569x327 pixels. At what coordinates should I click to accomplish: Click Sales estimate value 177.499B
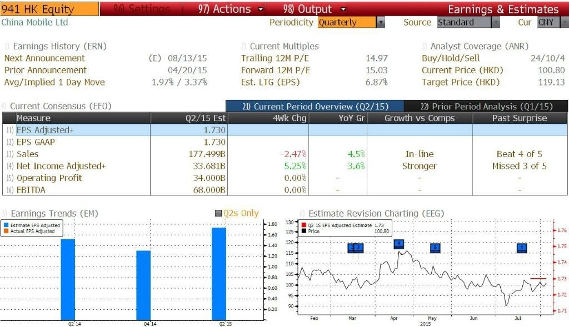[x=207, y=154]
